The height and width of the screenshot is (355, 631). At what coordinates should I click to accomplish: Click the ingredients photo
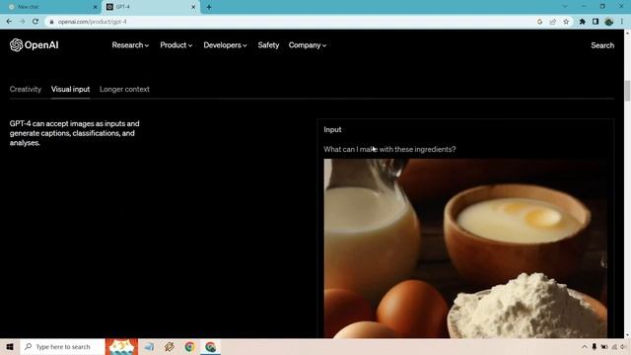465,248
